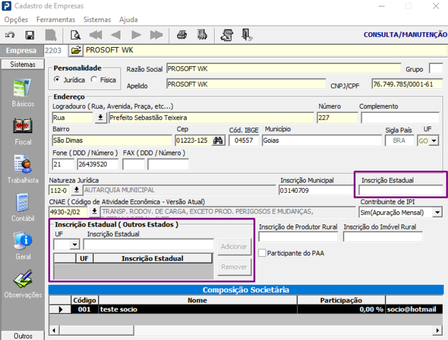Screen dimensions: 448x340
Task: Expand the Contribuinte de IPI dropdown
Action: (x=437, y=212)
